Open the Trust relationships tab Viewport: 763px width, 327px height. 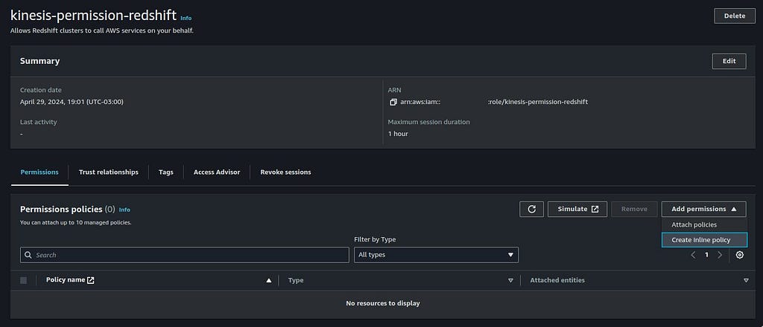click(x=109, y=172)
